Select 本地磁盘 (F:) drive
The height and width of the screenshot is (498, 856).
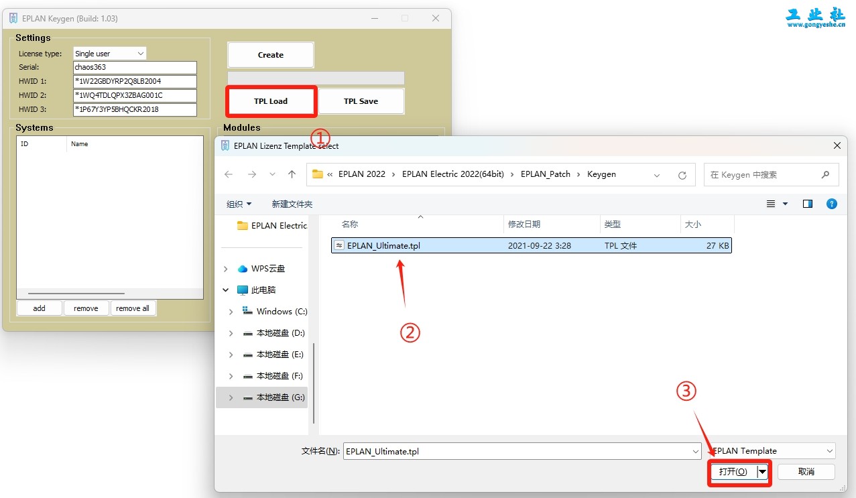[273, 376]
